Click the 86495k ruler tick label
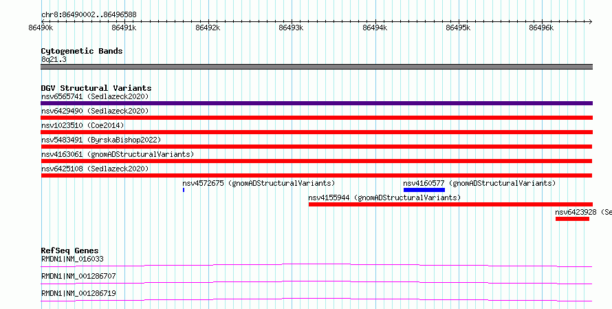Image resolution: width=612 pixels, height=309 pixels. tap(458, 28)
